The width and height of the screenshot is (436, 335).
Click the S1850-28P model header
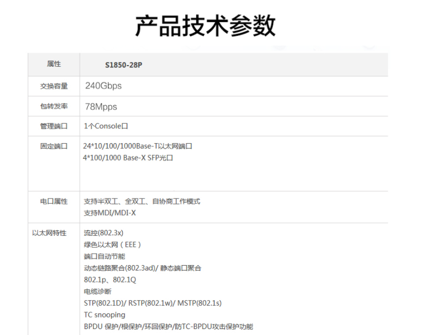pos(123,65)
